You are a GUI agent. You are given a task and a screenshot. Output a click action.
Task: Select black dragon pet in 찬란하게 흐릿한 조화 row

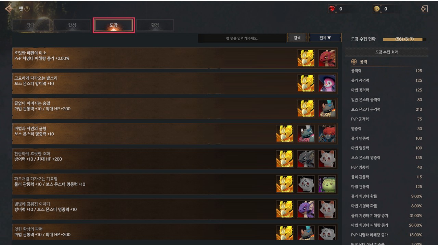pos(306,159)
